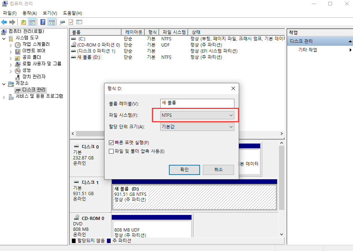Sort by the Volume (볼륨) column header
Screen dimensions: 353x251
tap(96, 32)
